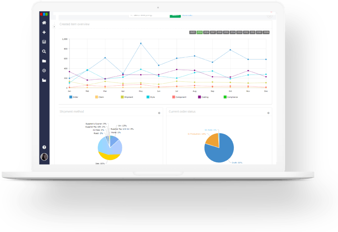Open Current order status settings gear

(x=268, y=113)
